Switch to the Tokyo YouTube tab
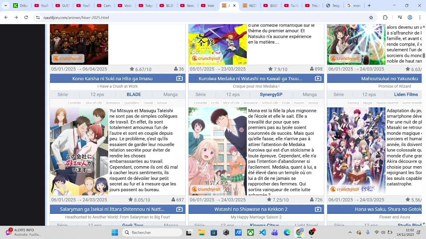Screen dimensions: 426x239 point(146,6)
